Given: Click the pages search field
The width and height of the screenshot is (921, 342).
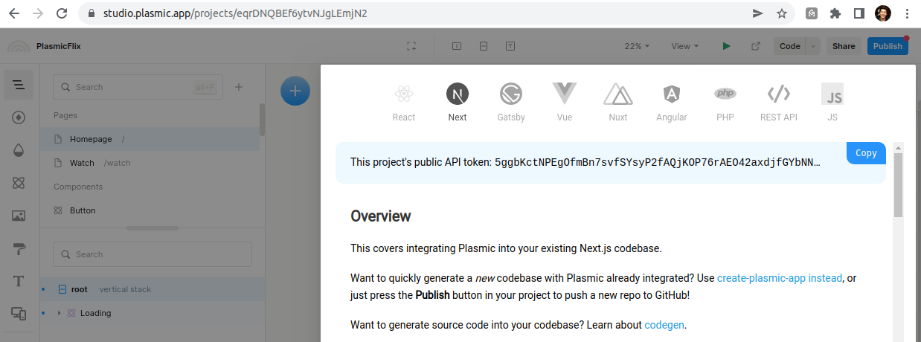Looking at the screenshot, I should [138, 87].
